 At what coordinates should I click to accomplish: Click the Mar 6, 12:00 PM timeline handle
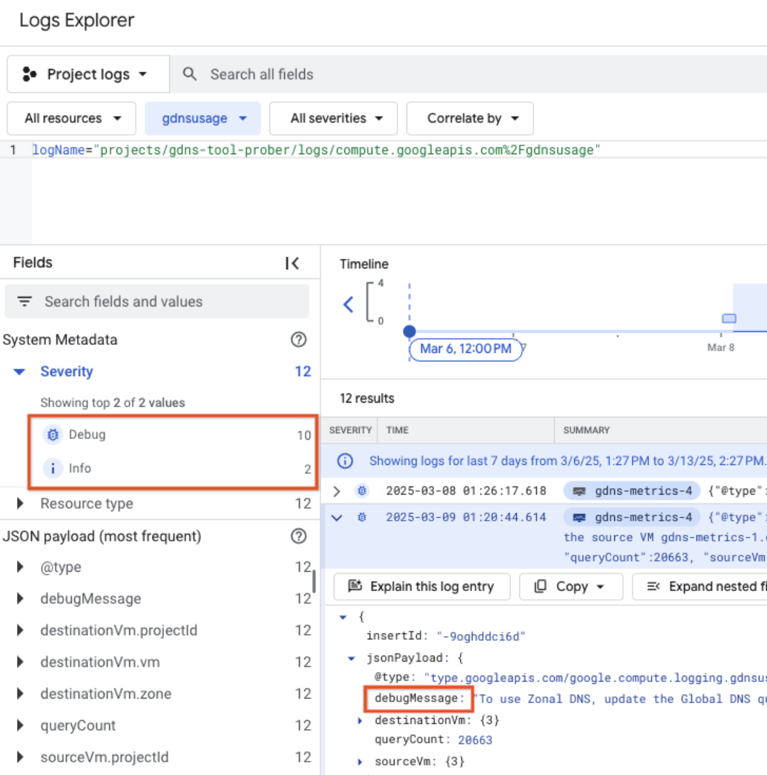coord(466,349)
